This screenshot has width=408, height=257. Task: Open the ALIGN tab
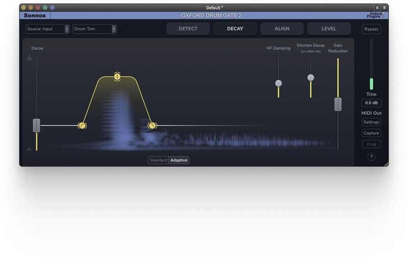coord(282,29)
